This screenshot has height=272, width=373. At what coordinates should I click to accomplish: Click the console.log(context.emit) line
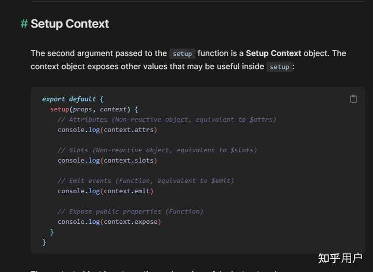pyautogui.click(x=105, y=191)
